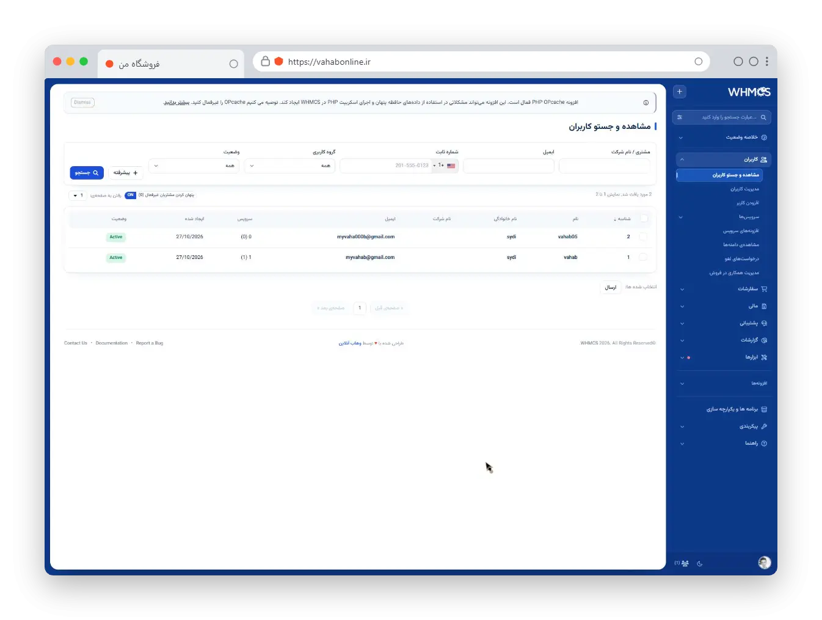This screenshot has height=620, width=822.
Task: Toggle the ON switch hiding inactive clients
Action: pyautogui.click(x=130, y=195)
